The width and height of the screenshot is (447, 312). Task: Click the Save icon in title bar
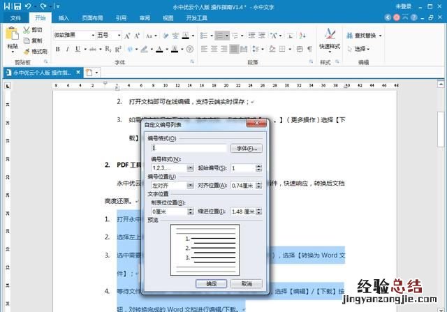(17, 6)
